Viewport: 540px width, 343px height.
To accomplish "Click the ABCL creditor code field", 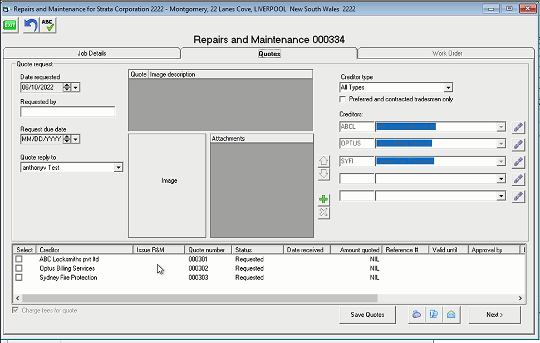I will click(x=356, y=127).
